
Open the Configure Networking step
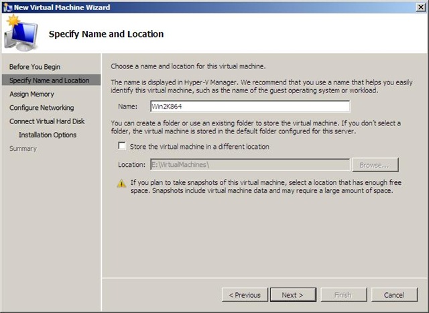coord(42,108)
